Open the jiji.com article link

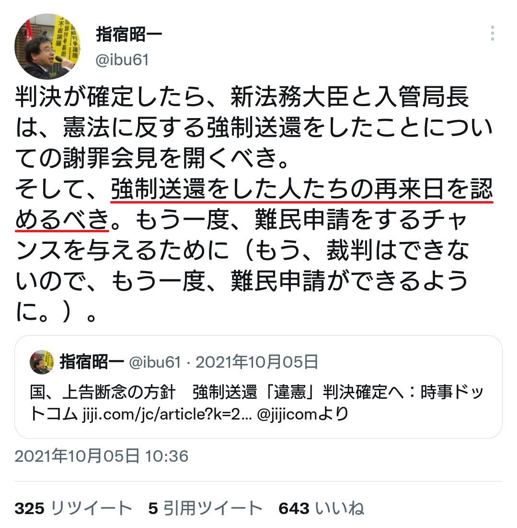tap(167, 415)
